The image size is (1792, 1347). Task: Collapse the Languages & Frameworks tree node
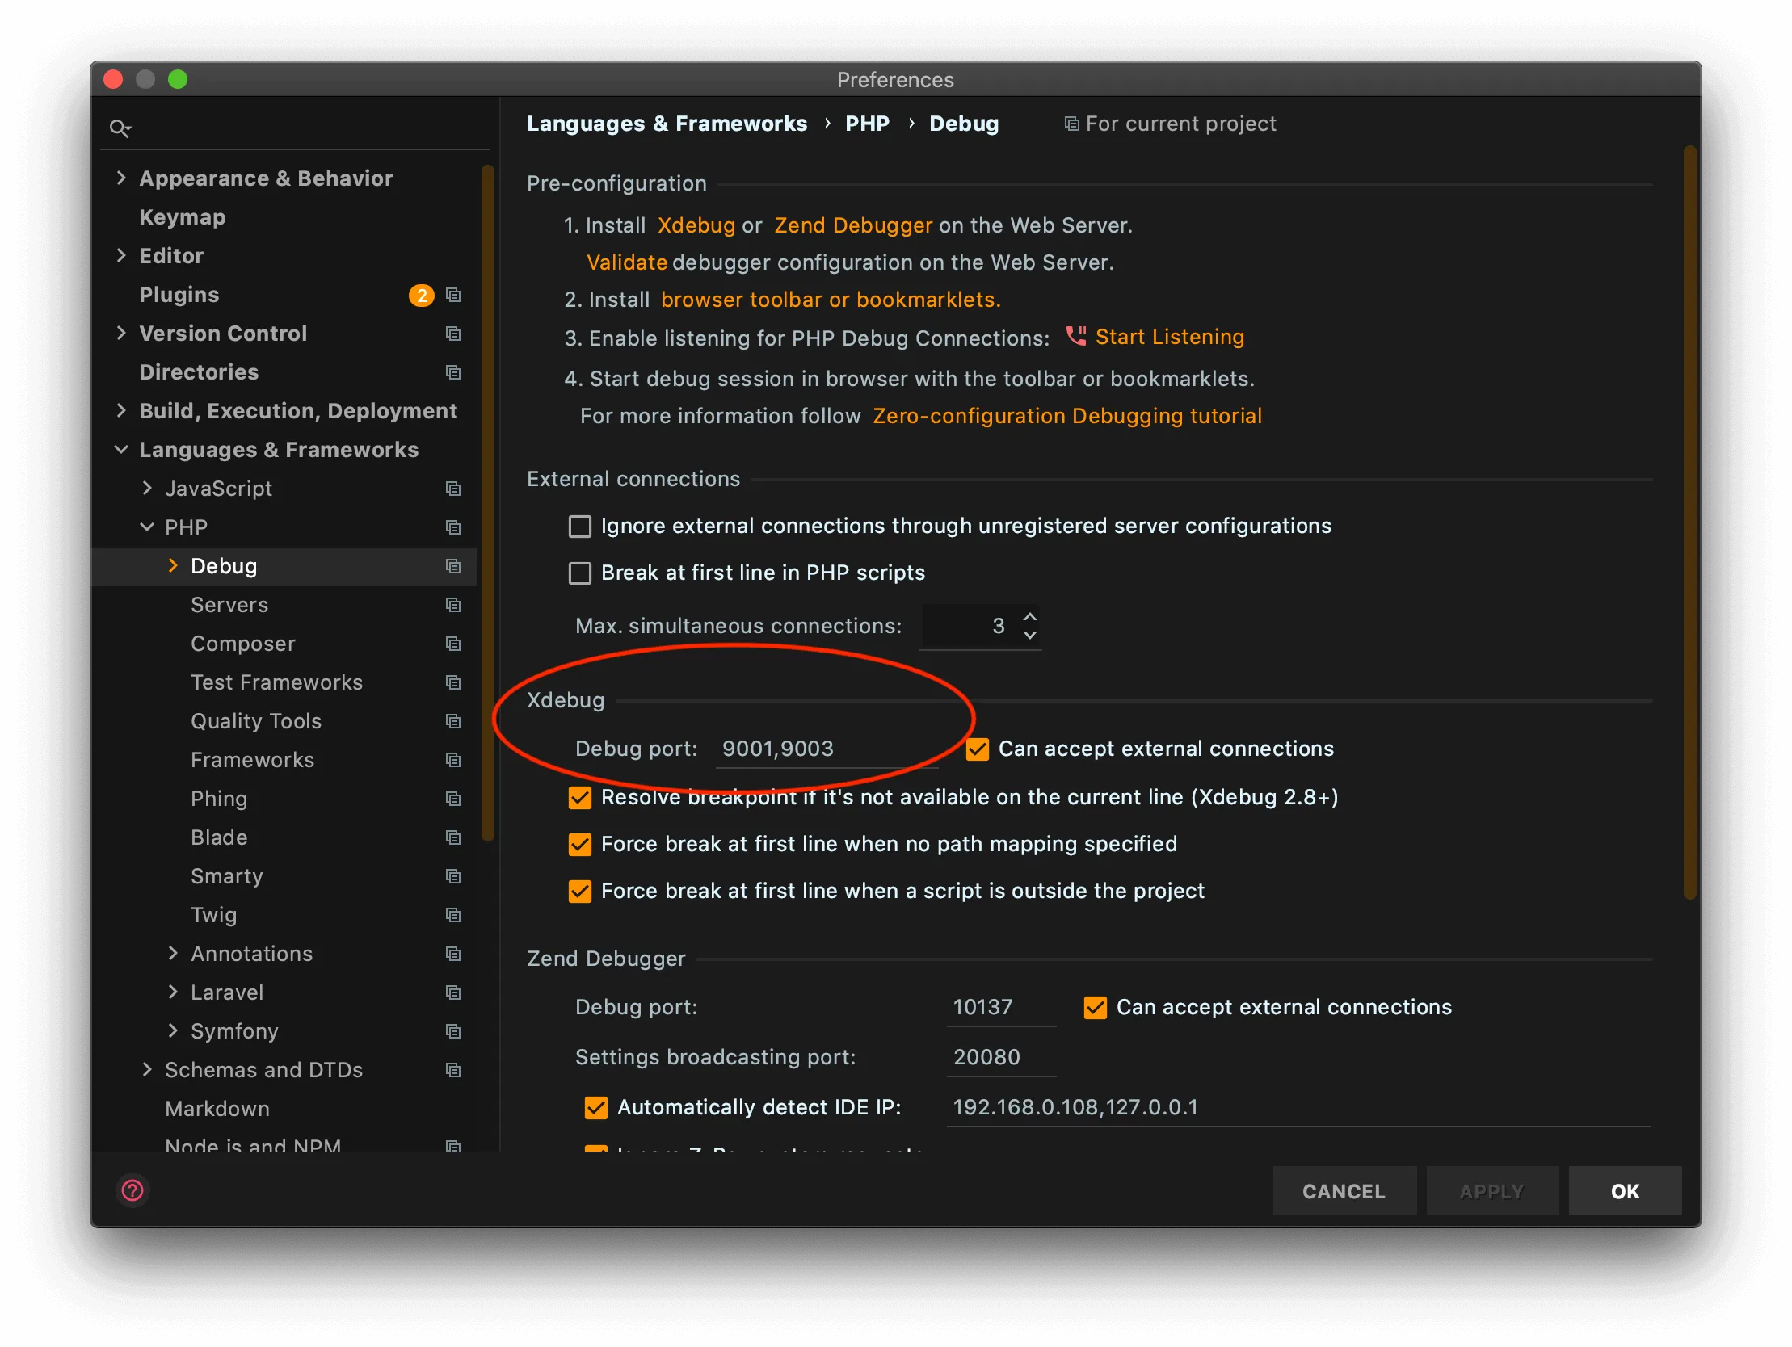pos(121,450)
